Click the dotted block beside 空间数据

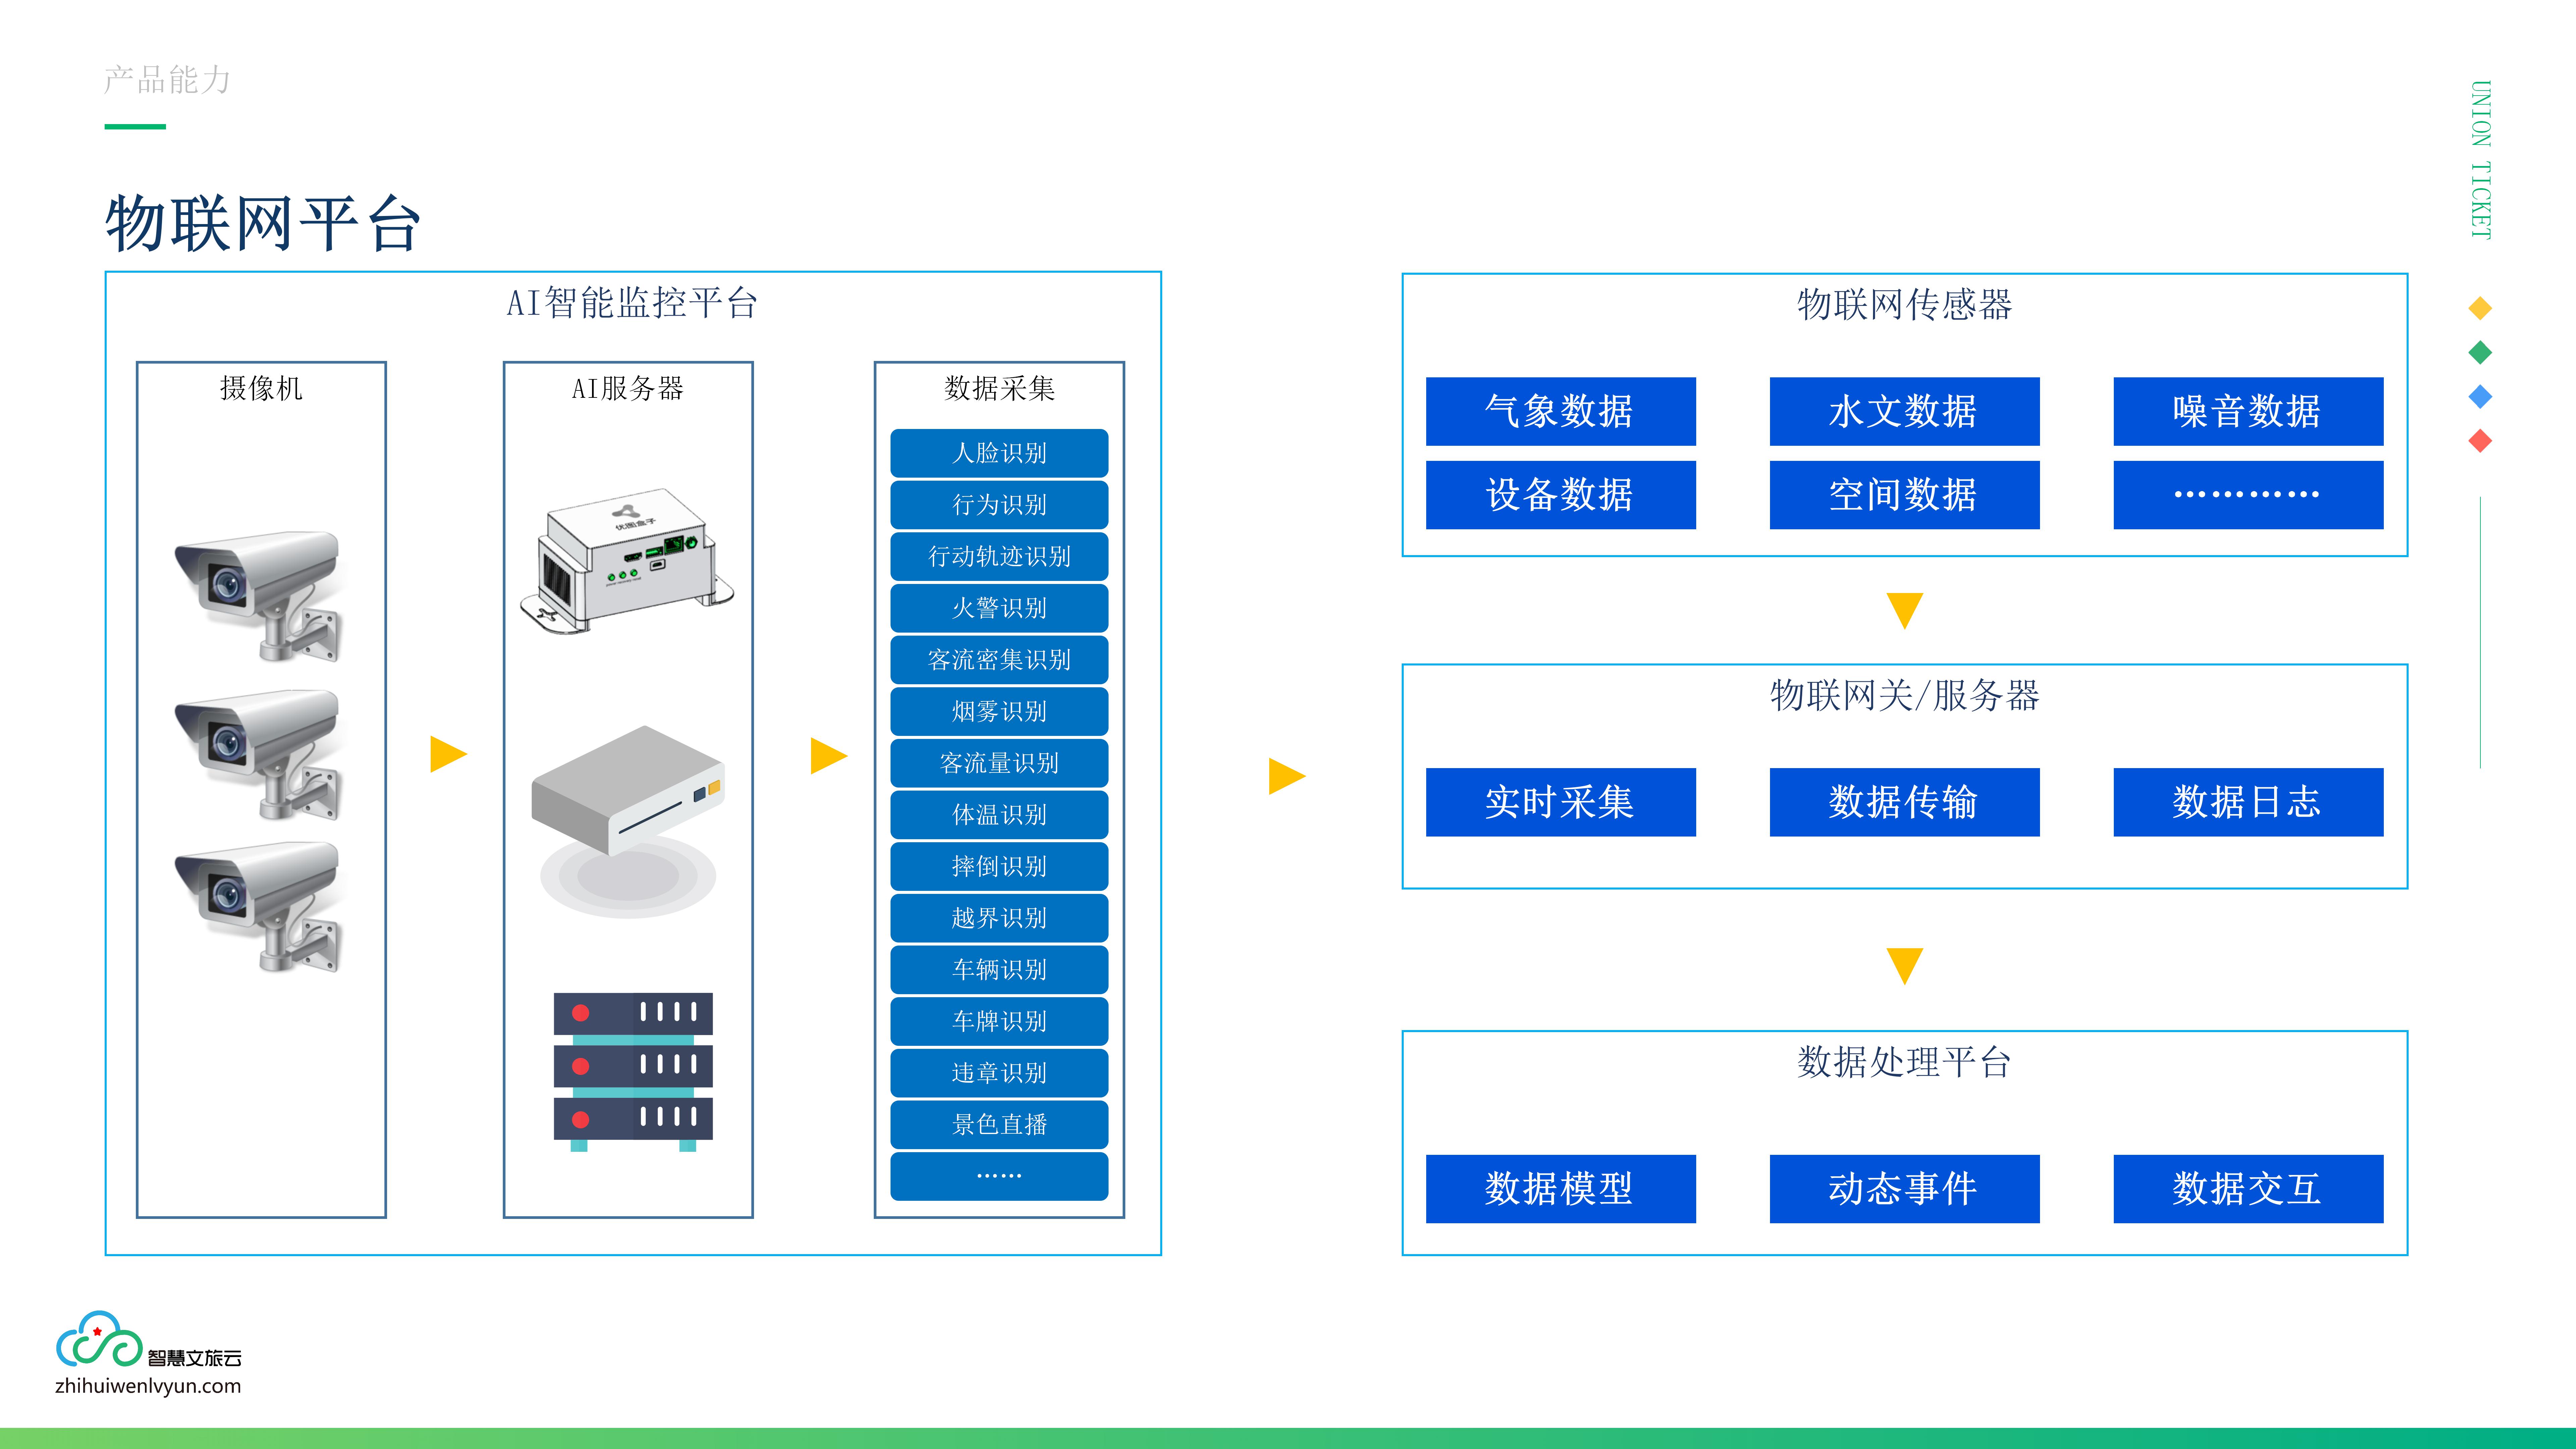pyautogui.click(x=2248, y=495)
